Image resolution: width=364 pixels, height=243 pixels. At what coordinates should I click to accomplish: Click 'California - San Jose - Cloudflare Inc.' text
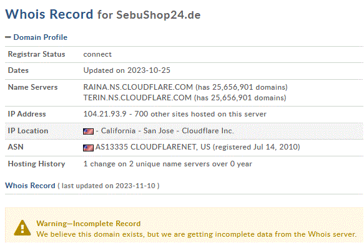(167, 131)
